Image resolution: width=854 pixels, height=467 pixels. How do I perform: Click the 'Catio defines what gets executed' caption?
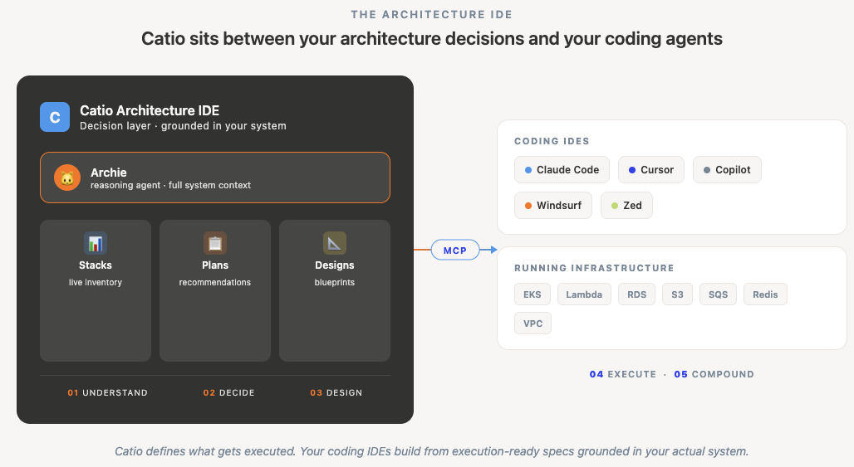[x=432, y=451]
